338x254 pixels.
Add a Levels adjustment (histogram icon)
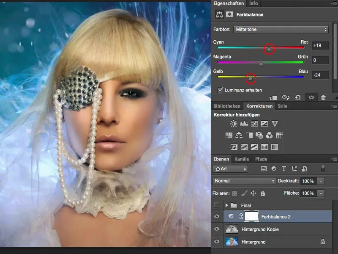(244, 124)
